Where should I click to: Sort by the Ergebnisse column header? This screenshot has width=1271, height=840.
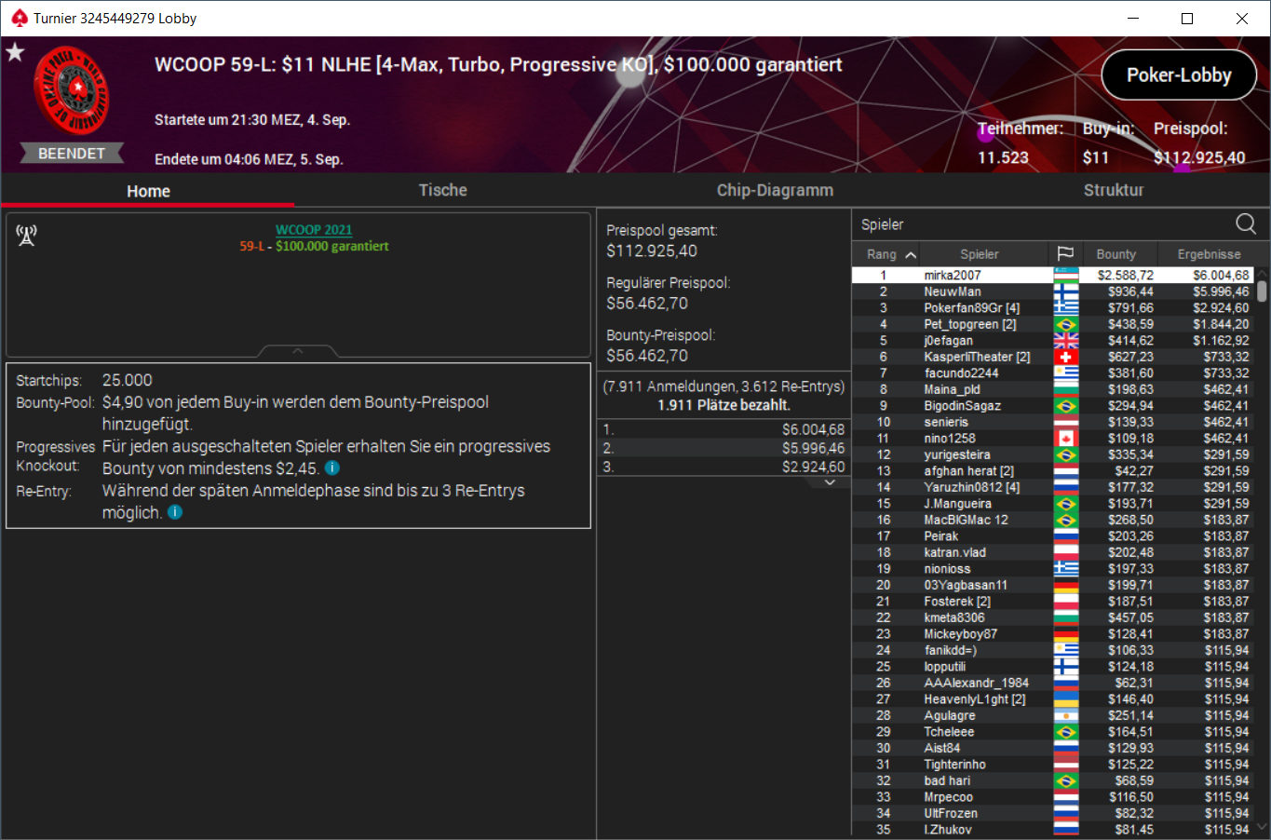[x=1209, y=254]
